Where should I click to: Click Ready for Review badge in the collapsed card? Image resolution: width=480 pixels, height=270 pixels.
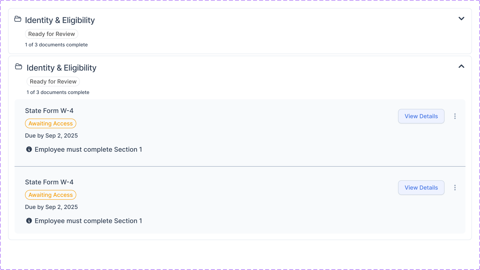pyautogui.click(x=52, y=34)
